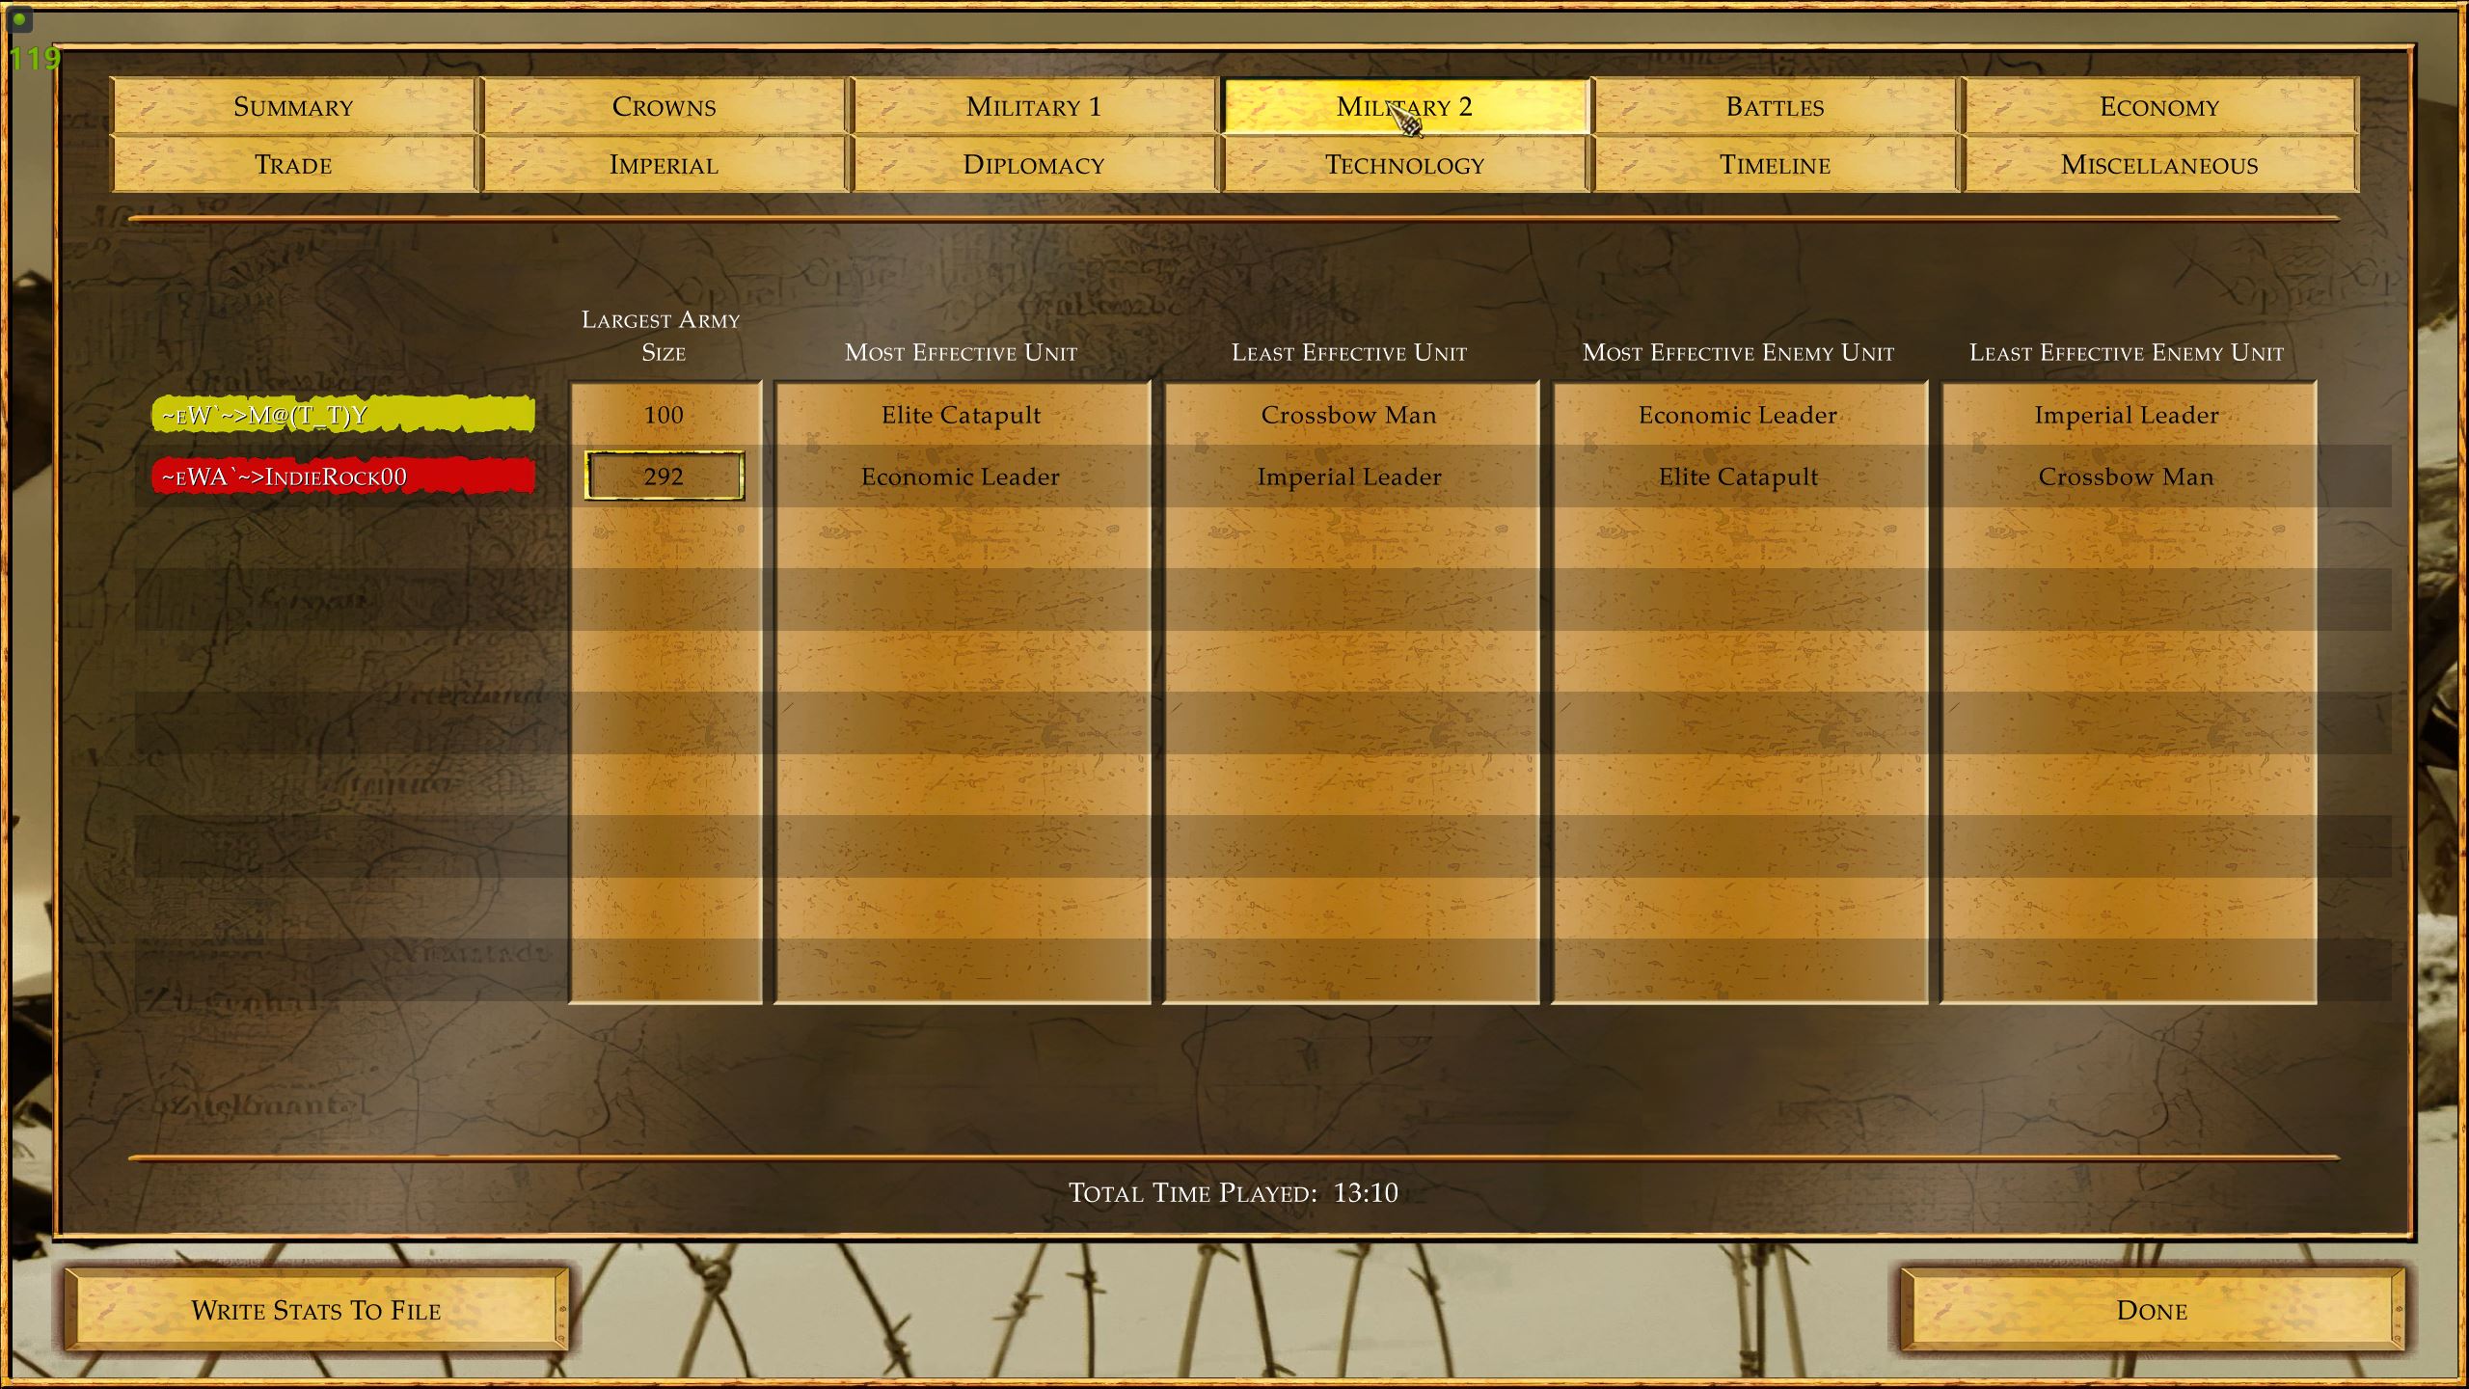Open the Trade statistics section
Image resolution: width=2469 pixels, height=1389 pixels.
pyautogui.click(x=293, y=165)
